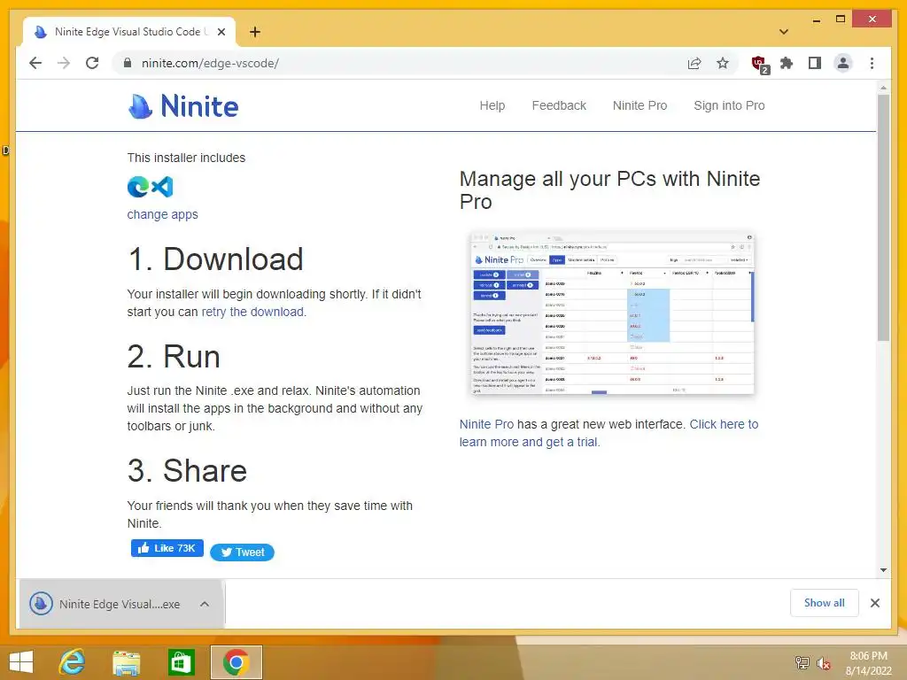Image resolution: width=907 pixels, height=680 pixels.
Task: Click the network tray icon
Action: coord(802,662)
